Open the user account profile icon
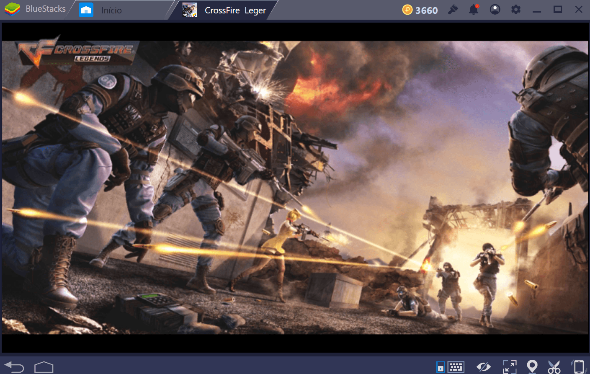Screen dimensions: 590x374 tap(495, 9)
